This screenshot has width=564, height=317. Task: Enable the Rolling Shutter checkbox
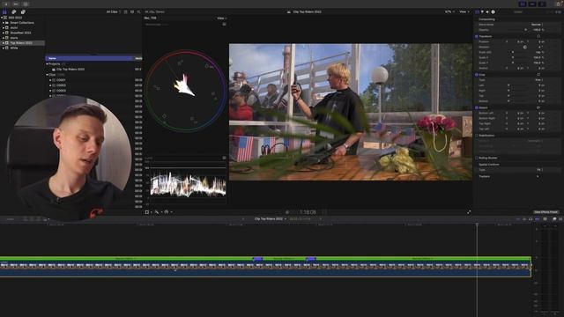click(x=477, y=158)
